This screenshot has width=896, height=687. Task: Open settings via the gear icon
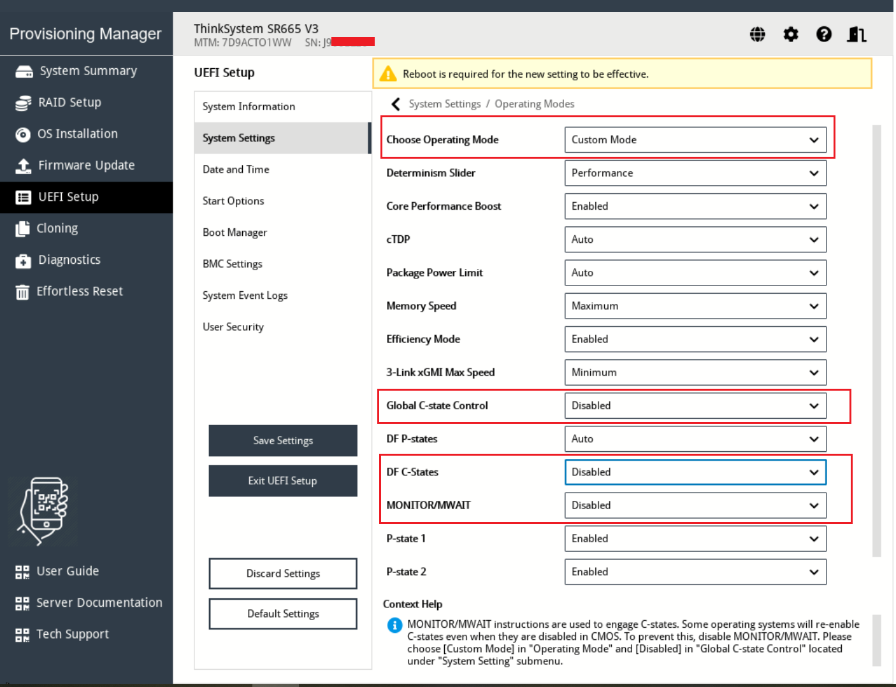coord(791,34)
